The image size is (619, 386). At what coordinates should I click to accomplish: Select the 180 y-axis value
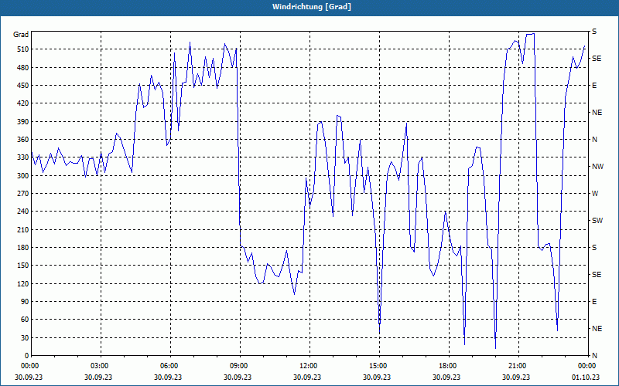coord(22,248)
